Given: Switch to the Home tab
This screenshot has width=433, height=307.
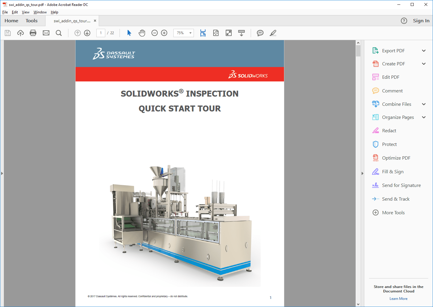Looking at the screenshot, I should (11, 21).
